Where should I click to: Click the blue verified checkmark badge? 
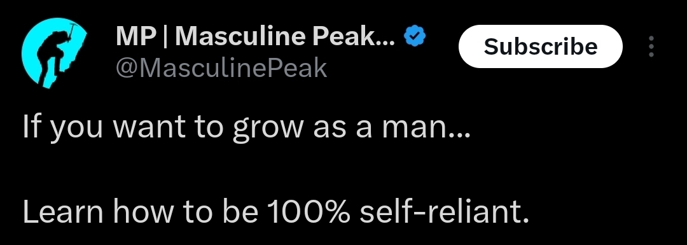click(414, 36)
